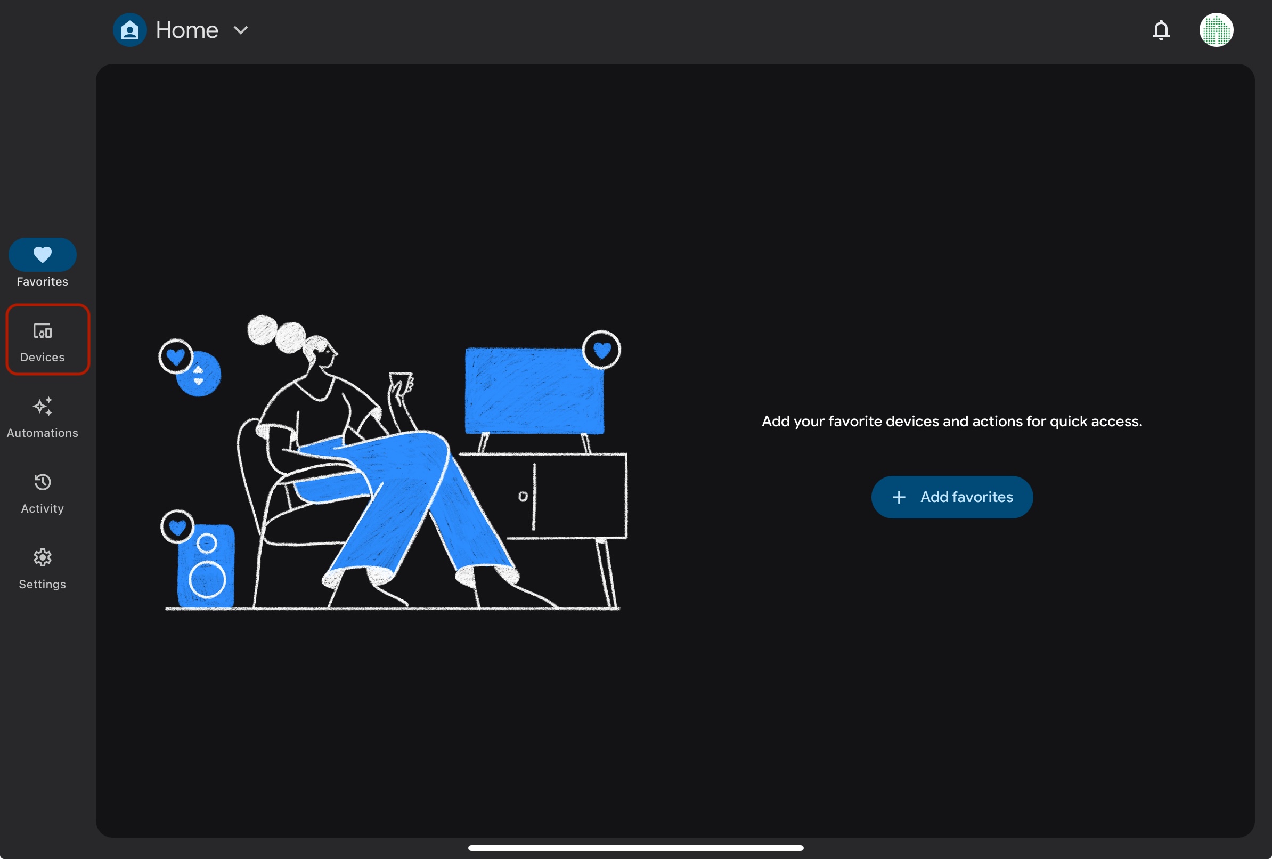Click the heart badge on the TV

(x=601, y=350)
